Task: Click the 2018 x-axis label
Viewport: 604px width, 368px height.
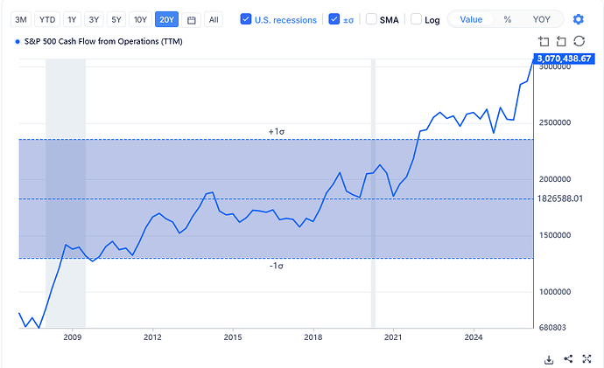Action: click(x=313, y=337)
